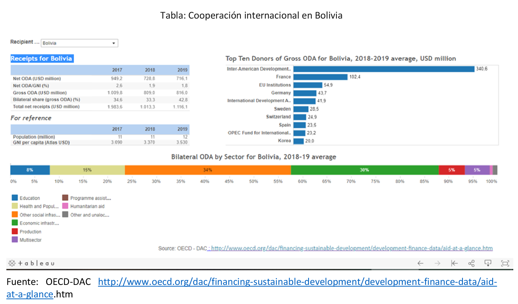Click GNI per capita 2019 value 3.530
The width and height of the screenshot is (518, 304).
point(182,142)
